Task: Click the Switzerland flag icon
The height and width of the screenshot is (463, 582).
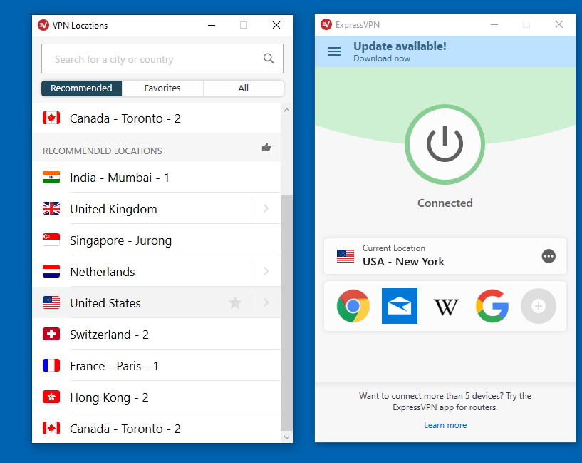Action: click(x=51, y=334)
